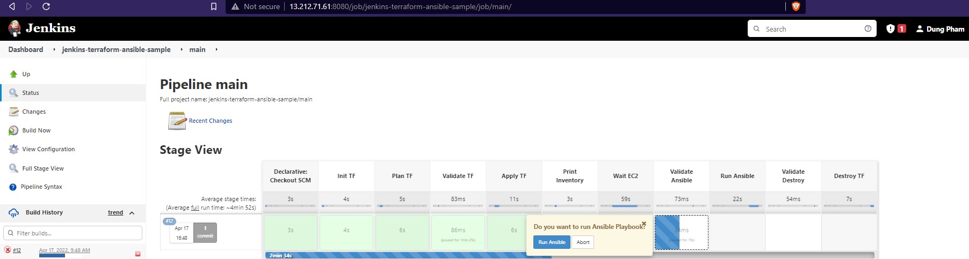
Task: Click failed status icon of build #12
Action: point(8,250)
